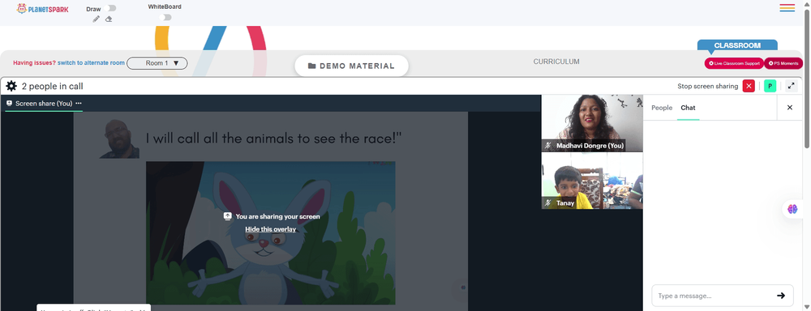Click the PlanetSpark logo
Viewport: 811px width, 311px height.
point(42,9)
